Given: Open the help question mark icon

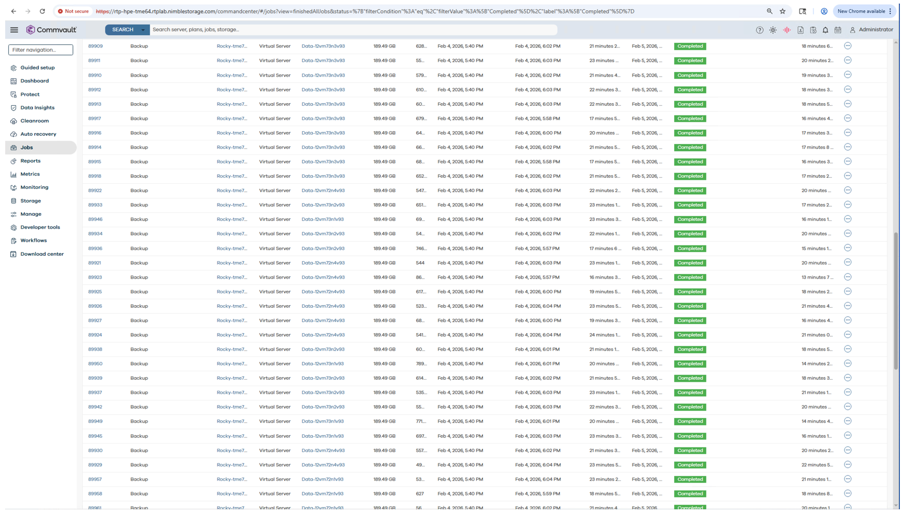Looking at the screenshot, I should (759, 30).
